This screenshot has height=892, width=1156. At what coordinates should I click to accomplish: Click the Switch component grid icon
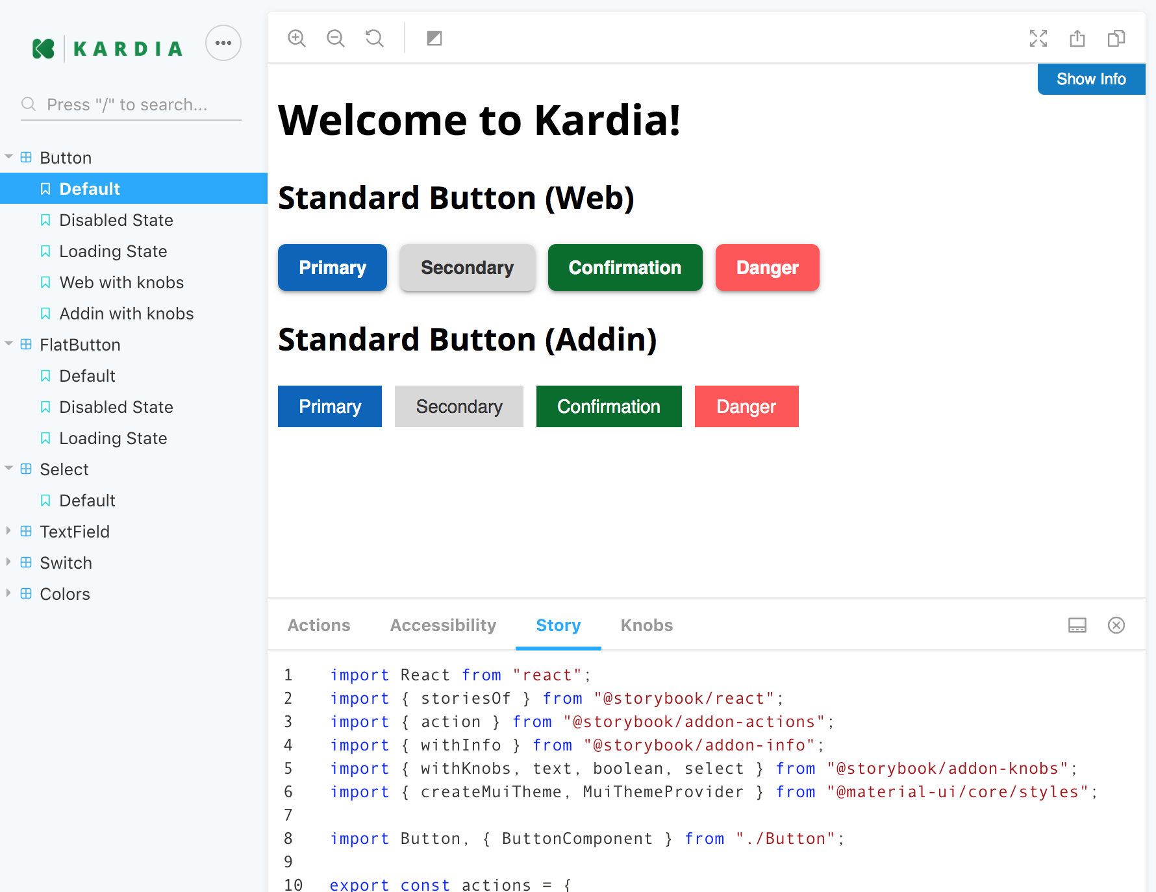tap(26, 562)
